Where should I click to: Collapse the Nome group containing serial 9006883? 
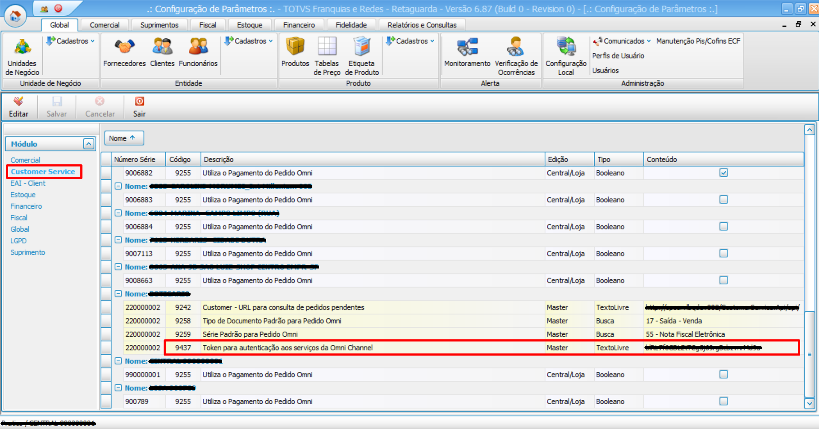tap(118, 186)
